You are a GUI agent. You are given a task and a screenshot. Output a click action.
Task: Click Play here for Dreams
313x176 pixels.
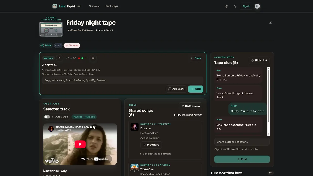tap(151, 145)
